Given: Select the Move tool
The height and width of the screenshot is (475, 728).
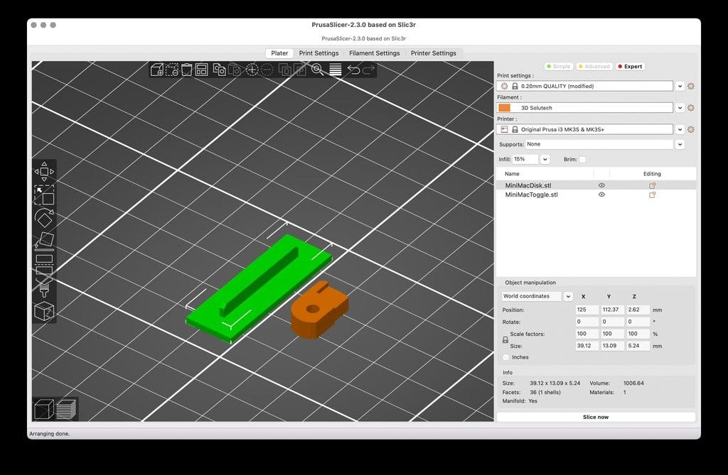Looking at the screenshot, I should point(44,172).
